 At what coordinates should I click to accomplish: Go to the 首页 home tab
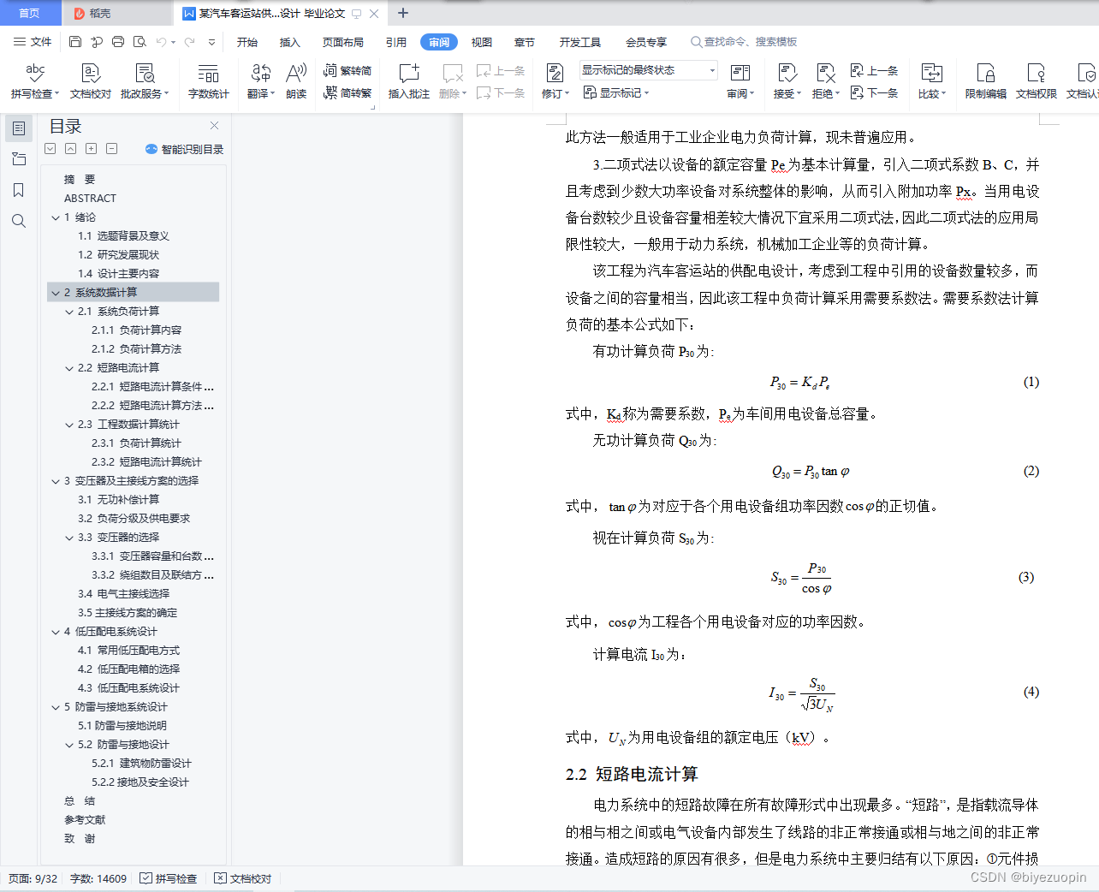[29, 13]
